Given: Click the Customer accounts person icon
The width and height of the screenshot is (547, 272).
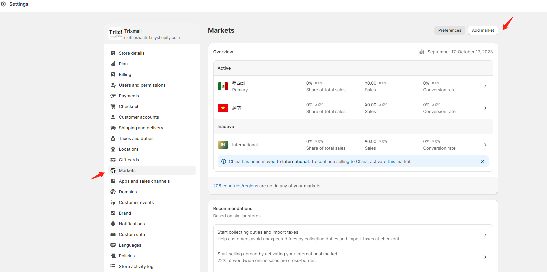Looking at the screenshot, I should (x=113, y=117).
